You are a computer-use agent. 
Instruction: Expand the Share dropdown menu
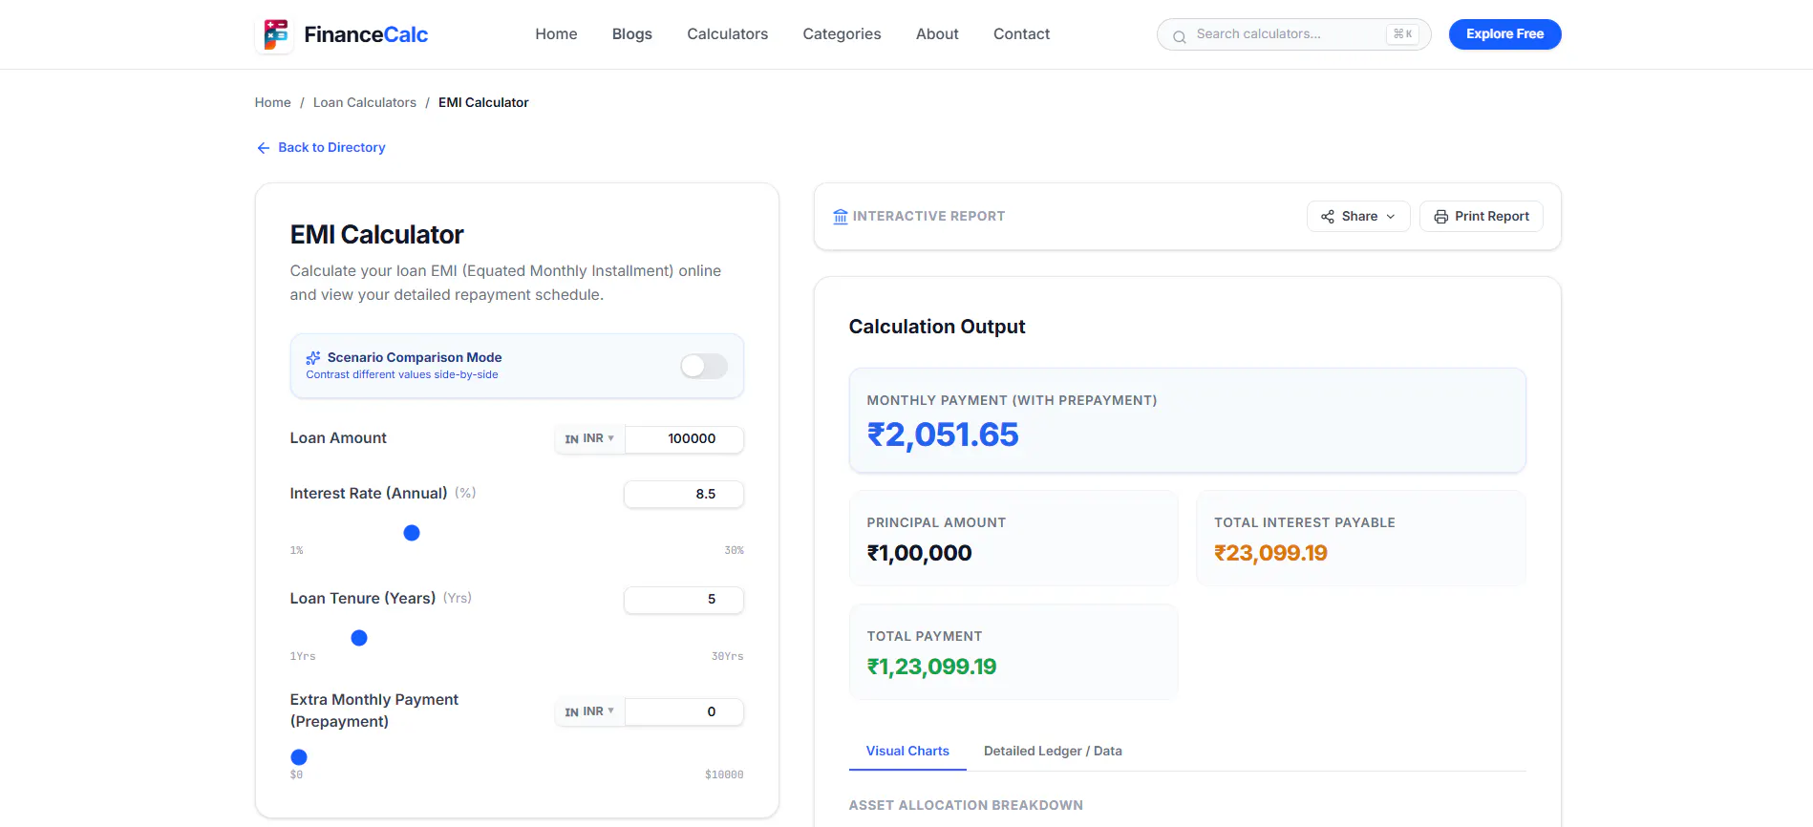pos(1358,217)
